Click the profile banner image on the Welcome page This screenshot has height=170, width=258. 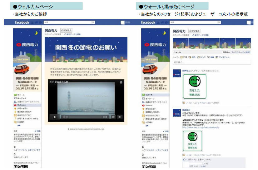[27, 60]
